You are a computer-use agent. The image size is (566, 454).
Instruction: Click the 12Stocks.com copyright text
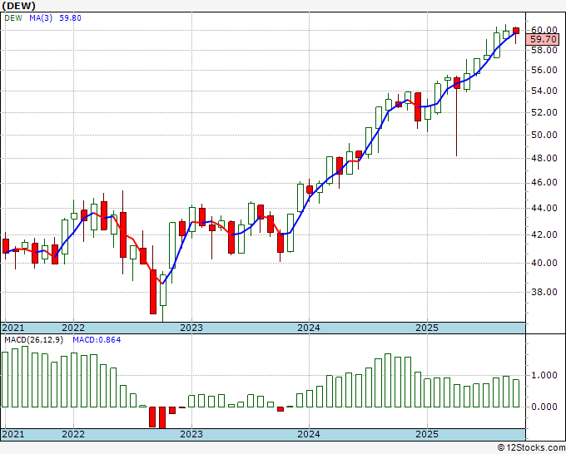(x=531, y=447)
